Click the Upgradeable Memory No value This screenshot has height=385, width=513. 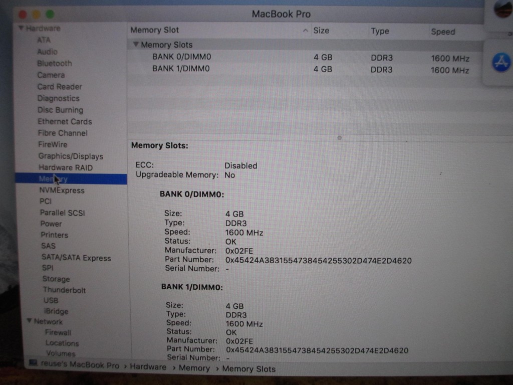point(229,175)
